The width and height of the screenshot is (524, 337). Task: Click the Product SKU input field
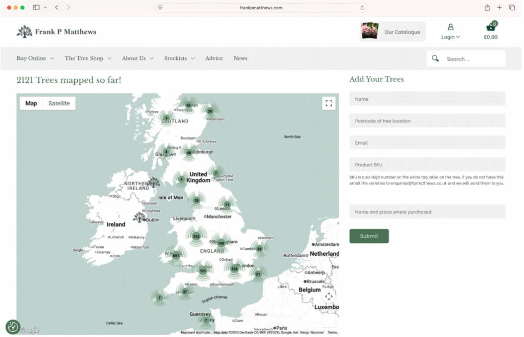[427, 165]
